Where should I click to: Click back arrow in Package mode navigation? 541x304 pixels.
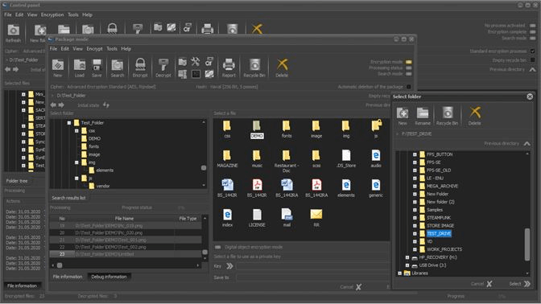[53, 105]
